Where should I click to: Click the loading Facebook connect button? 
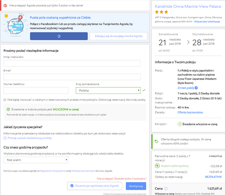59,36
